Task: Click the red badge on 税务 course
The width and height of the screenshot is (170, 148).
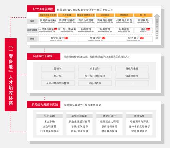Action: 148,29
